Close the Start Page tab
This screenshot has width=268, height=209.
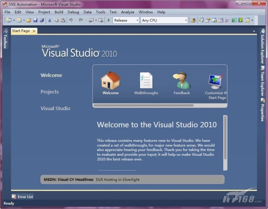tap(34, 31)
